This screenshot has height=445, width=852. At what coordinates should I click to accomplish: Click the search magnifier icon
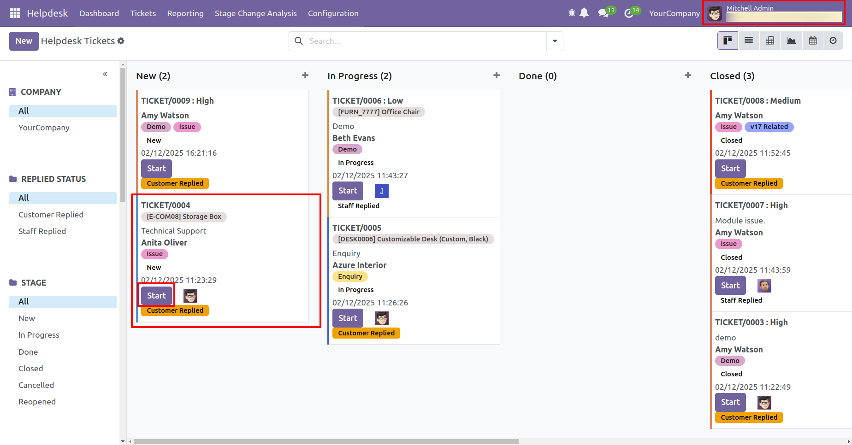pos(299,41)
